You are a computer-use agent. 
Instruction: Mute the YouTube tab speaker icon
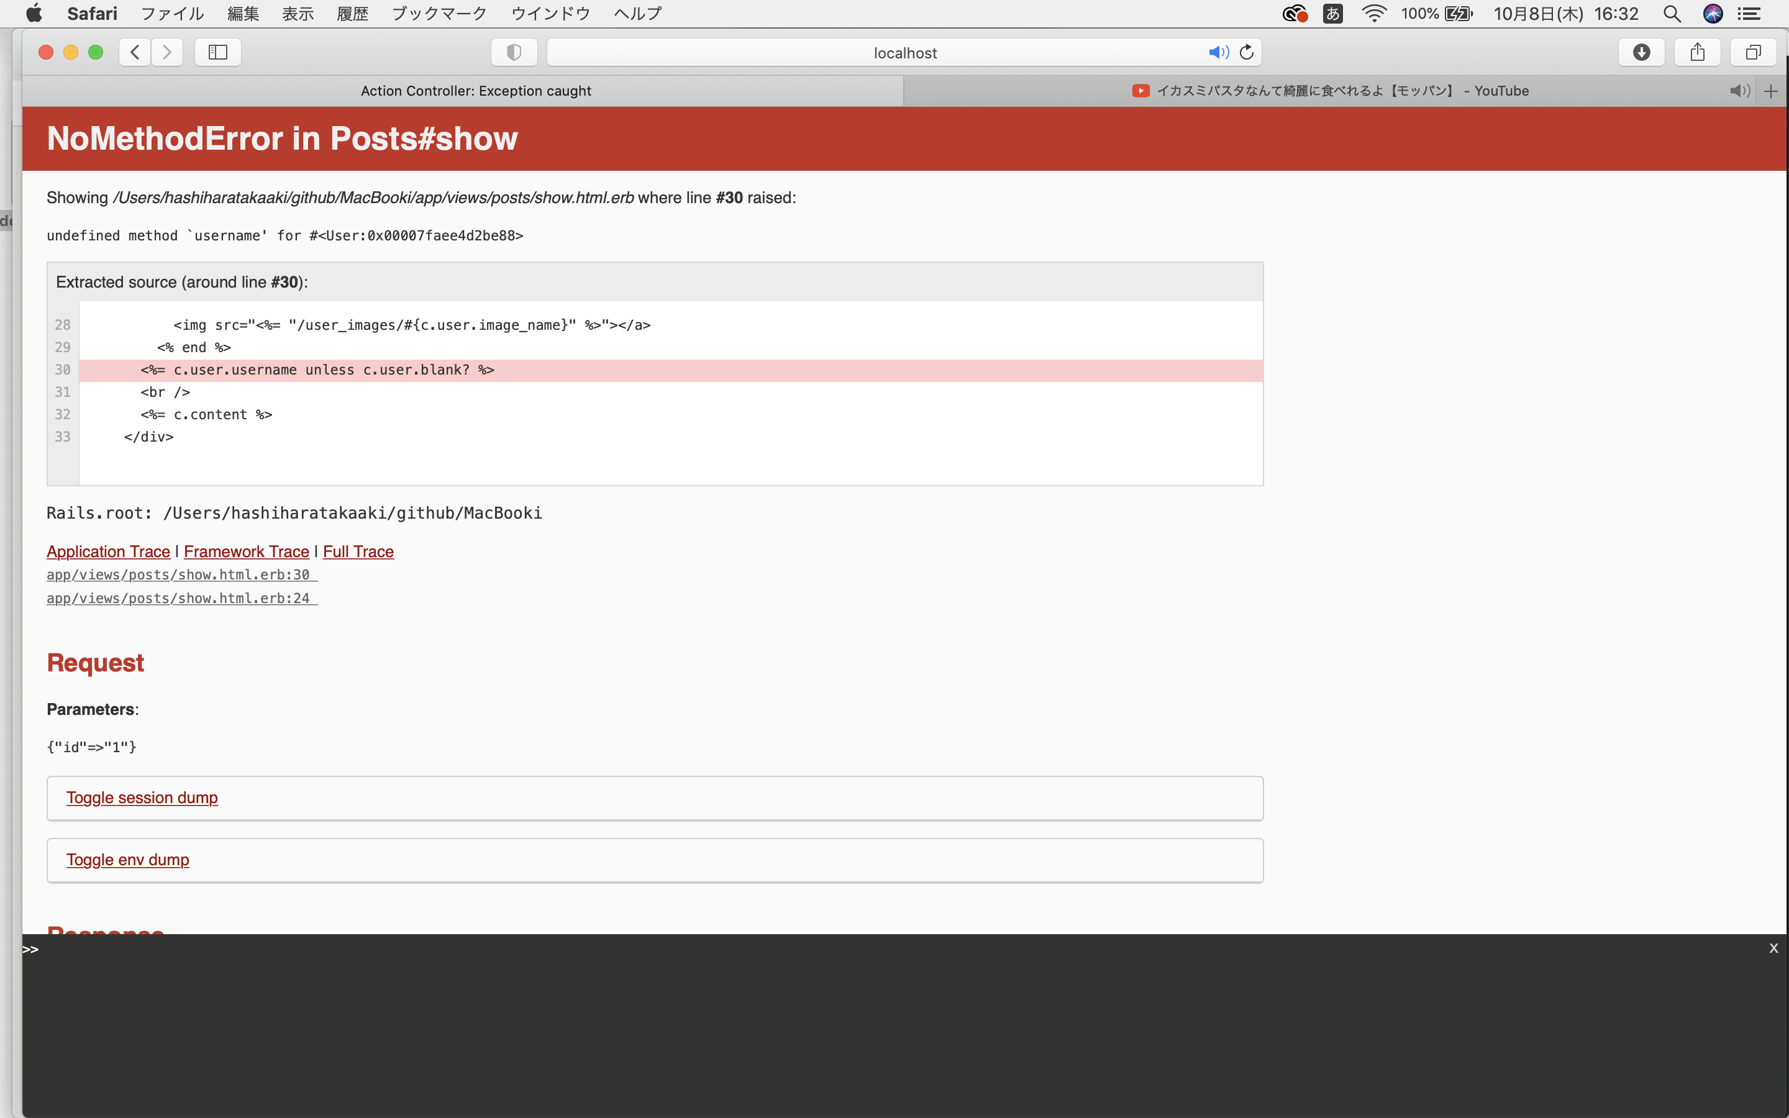pyautogui.click(x=1739, y=90)
